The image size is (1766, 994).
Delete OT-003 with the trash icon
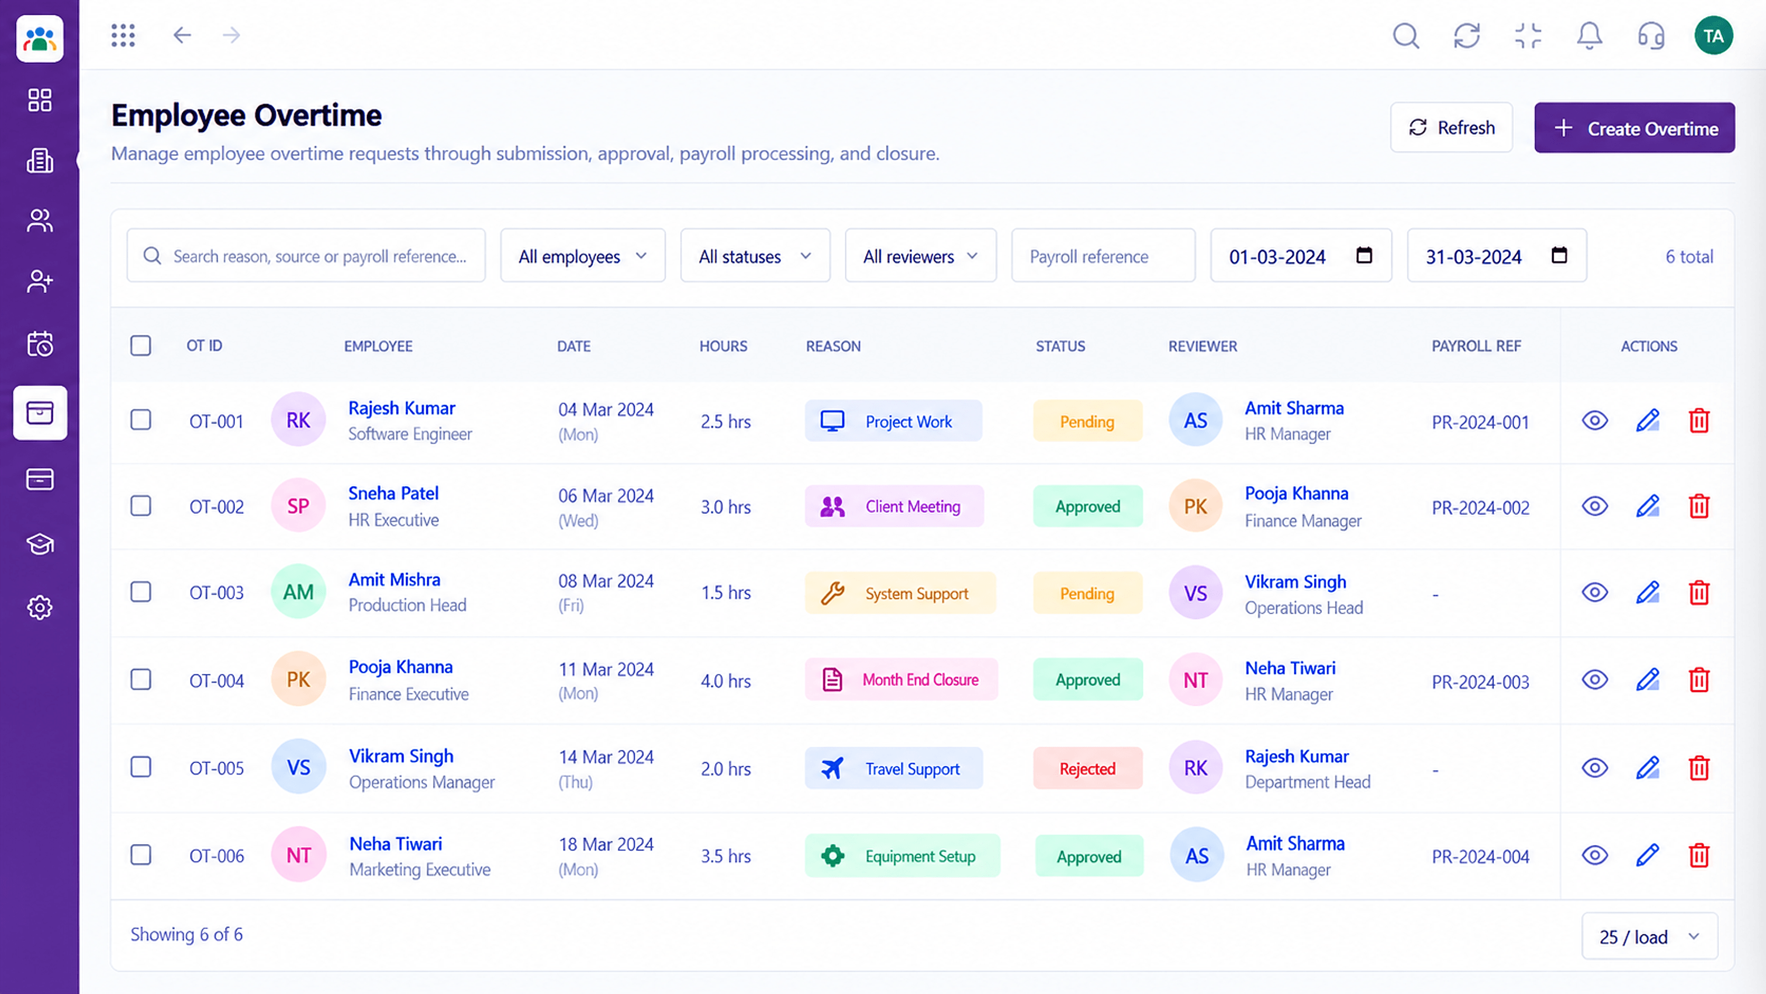coord(1699,592)
